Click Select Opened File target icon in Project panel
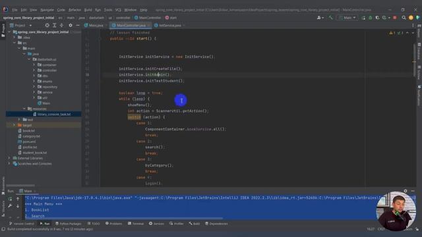This screenshot has height=237, width=422. coord(47,25)
